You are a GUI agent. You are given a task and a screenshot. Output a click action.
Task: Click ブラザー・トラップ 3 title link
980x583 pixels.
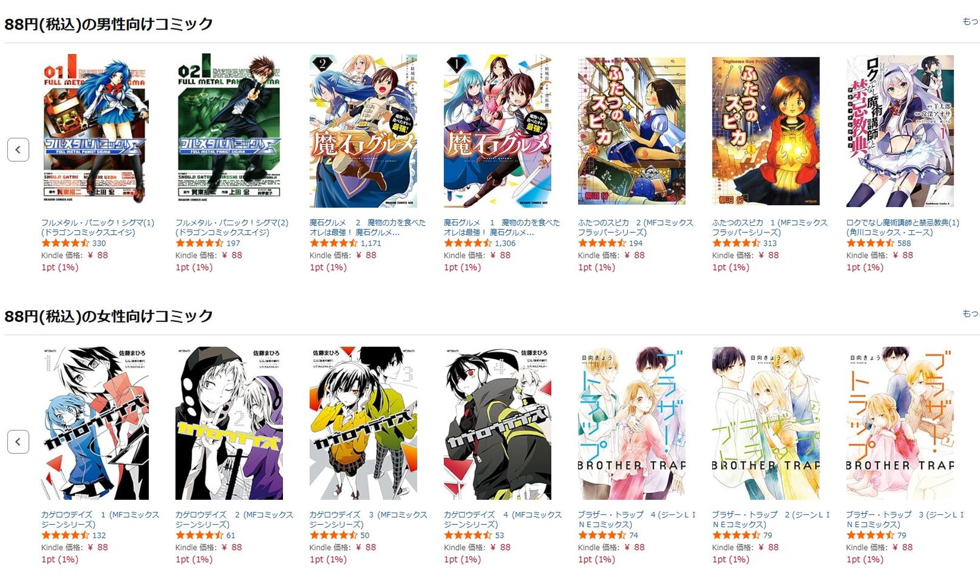click(x=905, y=519)
